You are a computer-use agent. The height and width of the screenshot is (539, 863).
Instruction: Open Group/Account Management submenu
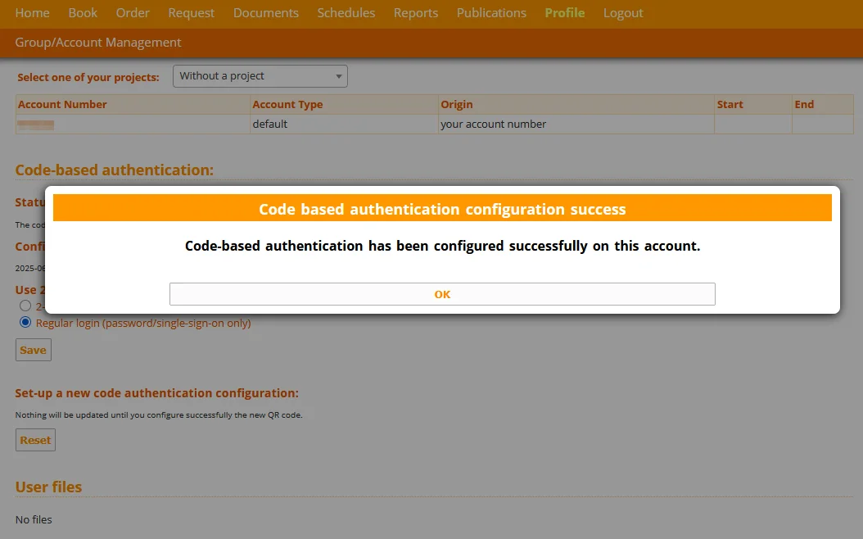pyautogui.click(x=98, y=43)
